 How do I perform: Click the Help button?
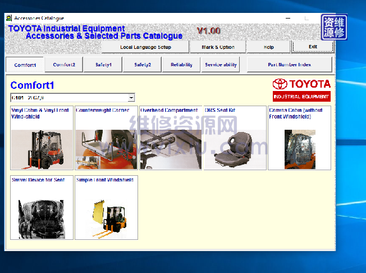click(x=269, y=47)
